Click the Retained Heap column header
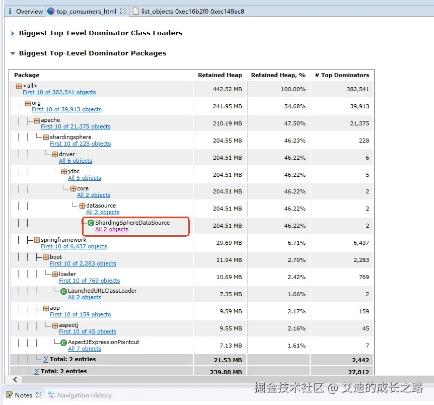This screenshot has width=434, height=405. (x=220, y=76)
